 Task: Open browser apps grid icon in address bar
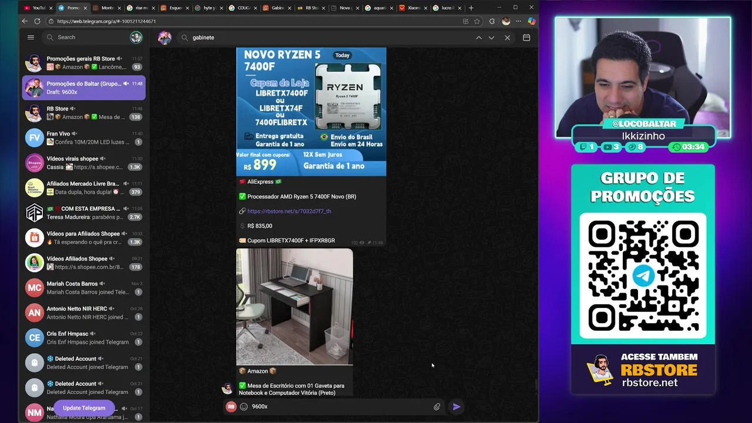click(x=465, y=21)
